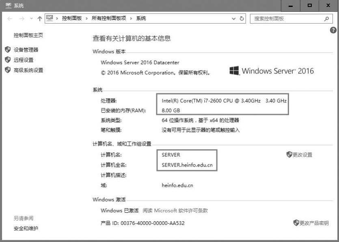Click the Forward navigation arrow

pyautogui.click(x=22, y=19)
